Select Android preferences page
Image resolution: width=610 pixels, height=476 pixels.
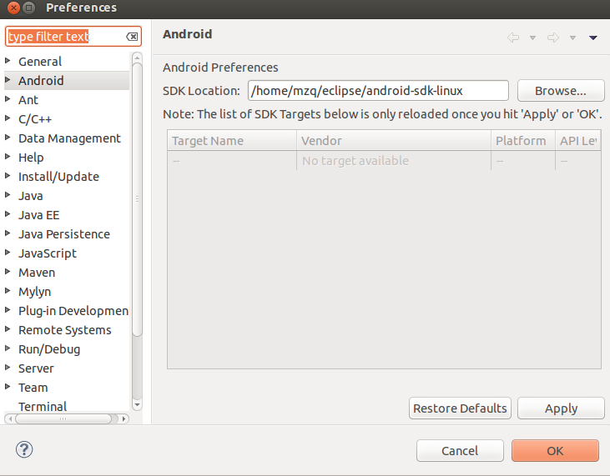click(x=41, y=80)
